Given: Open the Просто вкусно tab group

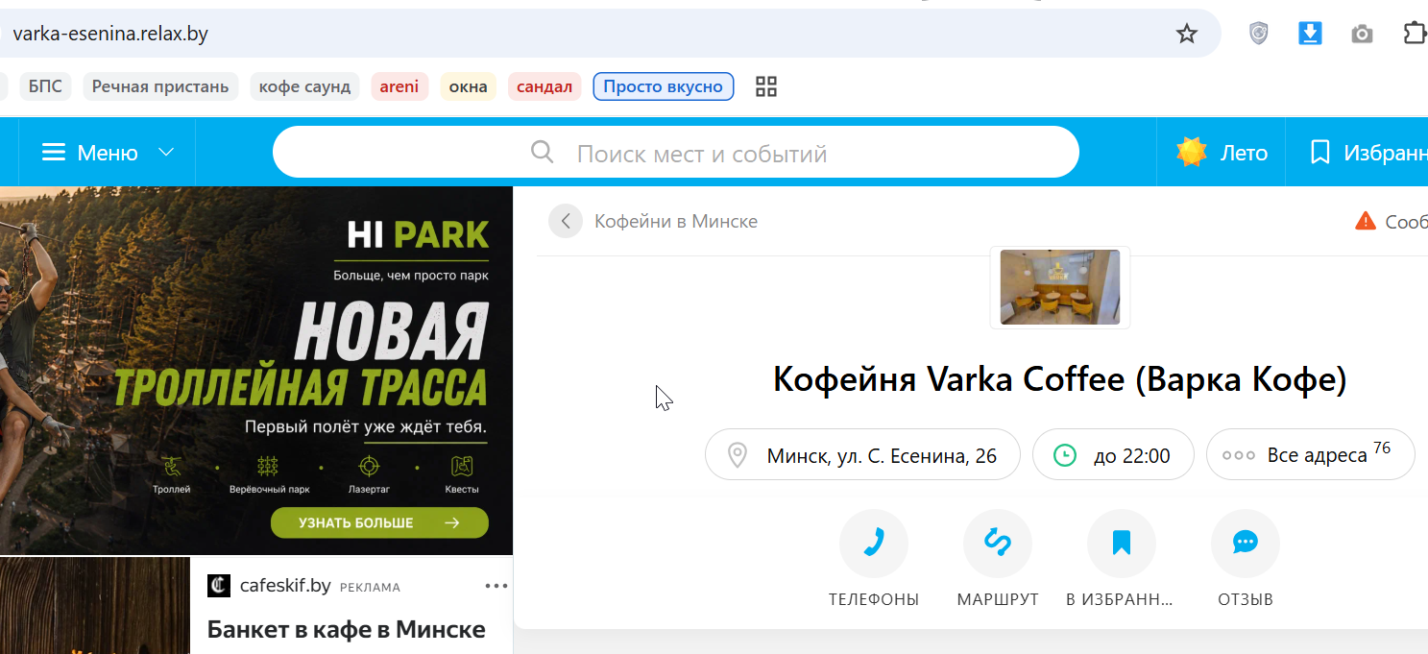Looking at the screenshot, I should (x=664, y=86).
